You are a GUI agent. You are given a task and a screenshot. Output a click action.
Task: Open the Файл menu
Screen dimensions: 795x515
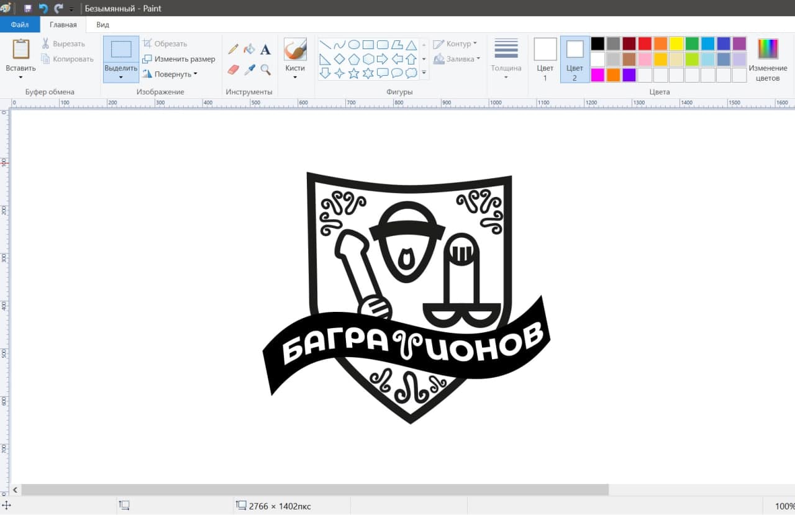(20, 25)
